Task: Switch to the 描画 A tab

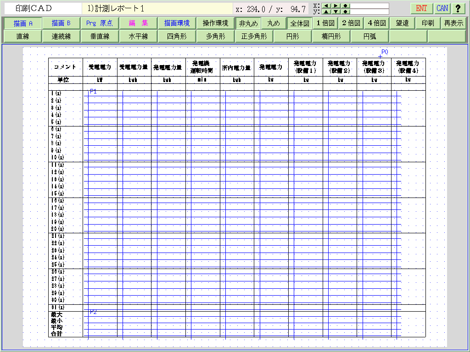Action: (23, 23)
